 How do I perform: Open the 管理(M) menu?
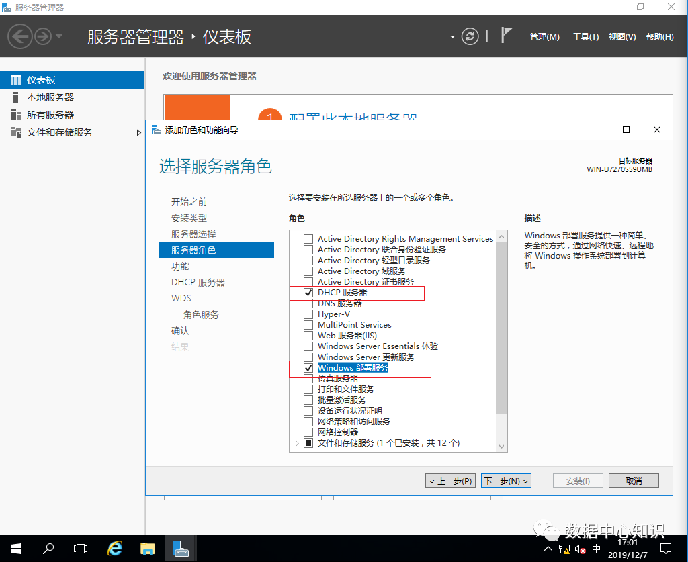pyautogui.click(x=544, y=37)
